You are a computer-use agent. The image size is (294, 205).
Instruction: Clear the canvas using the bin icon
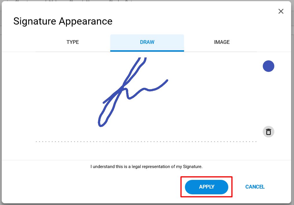coord(268,132)
